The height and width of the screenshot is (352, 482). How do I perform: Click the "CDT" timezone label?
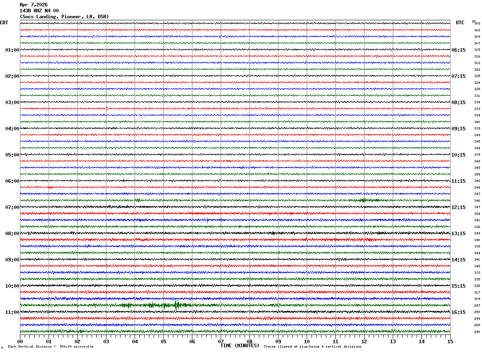[x=4, y=23]
